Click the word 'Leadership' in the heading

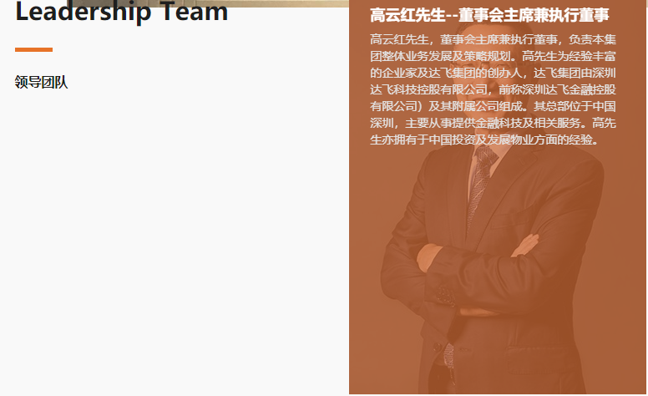(83, 12)
